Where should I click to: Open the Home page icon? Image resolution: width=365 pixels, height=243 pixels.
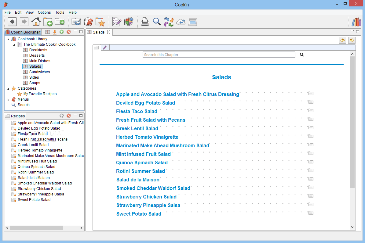click(x=36, y=22)
